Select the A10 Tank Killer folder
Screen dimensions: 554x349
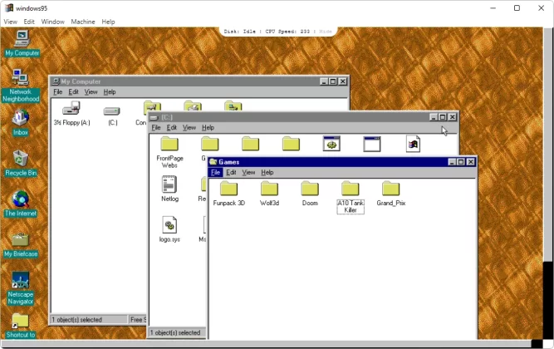click(x=351, y=197)
